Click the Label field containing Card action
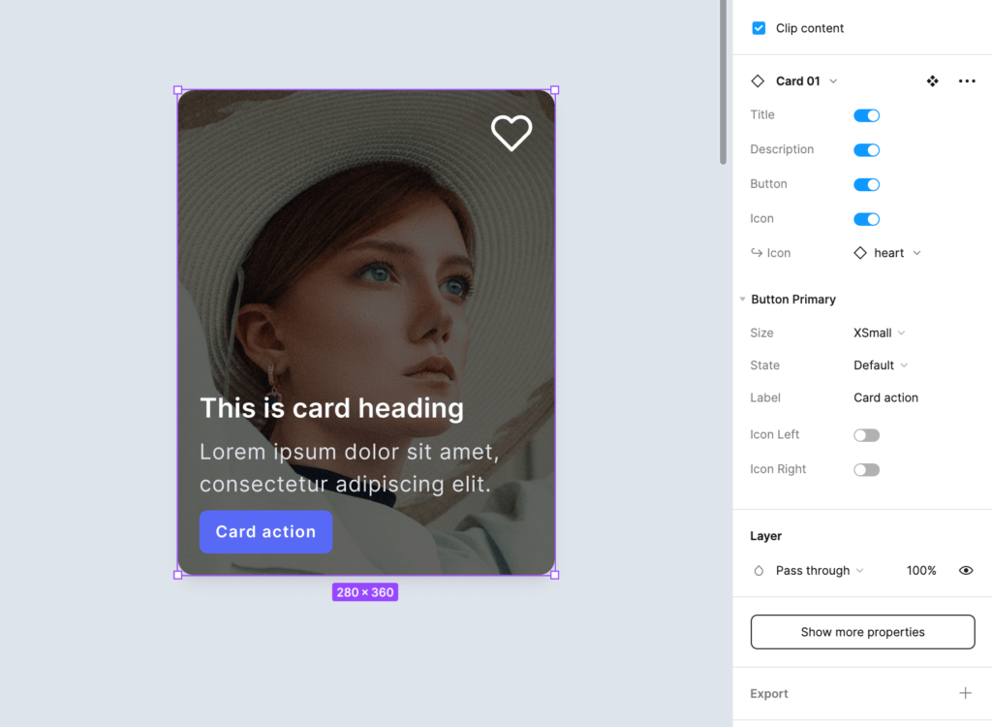The height and width of the screenshot is (727, 992). [885, 397]
